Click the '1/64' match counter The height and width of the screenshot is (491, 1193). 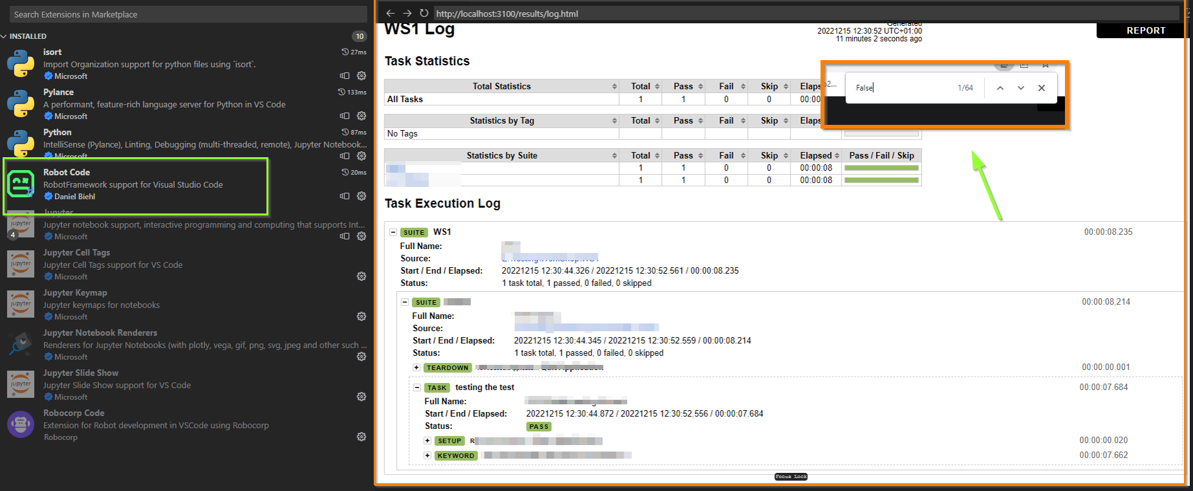[x=965, y=88]
